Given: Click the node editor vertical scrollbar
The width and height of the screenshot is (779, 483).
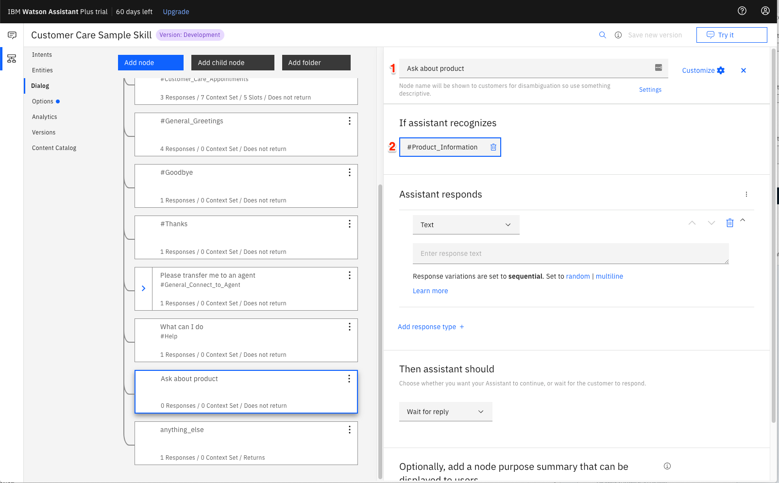Looking at the screenshot, I should [x=774, y=235].
